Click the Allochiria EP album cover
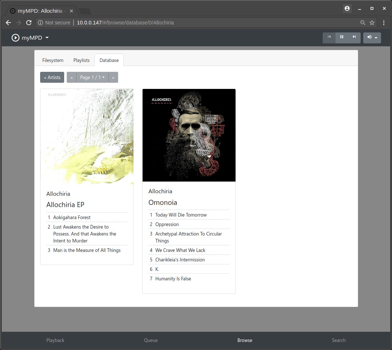The width and height of the screenshot is (392, 350). pyautogui.click(x=87, y=136)
